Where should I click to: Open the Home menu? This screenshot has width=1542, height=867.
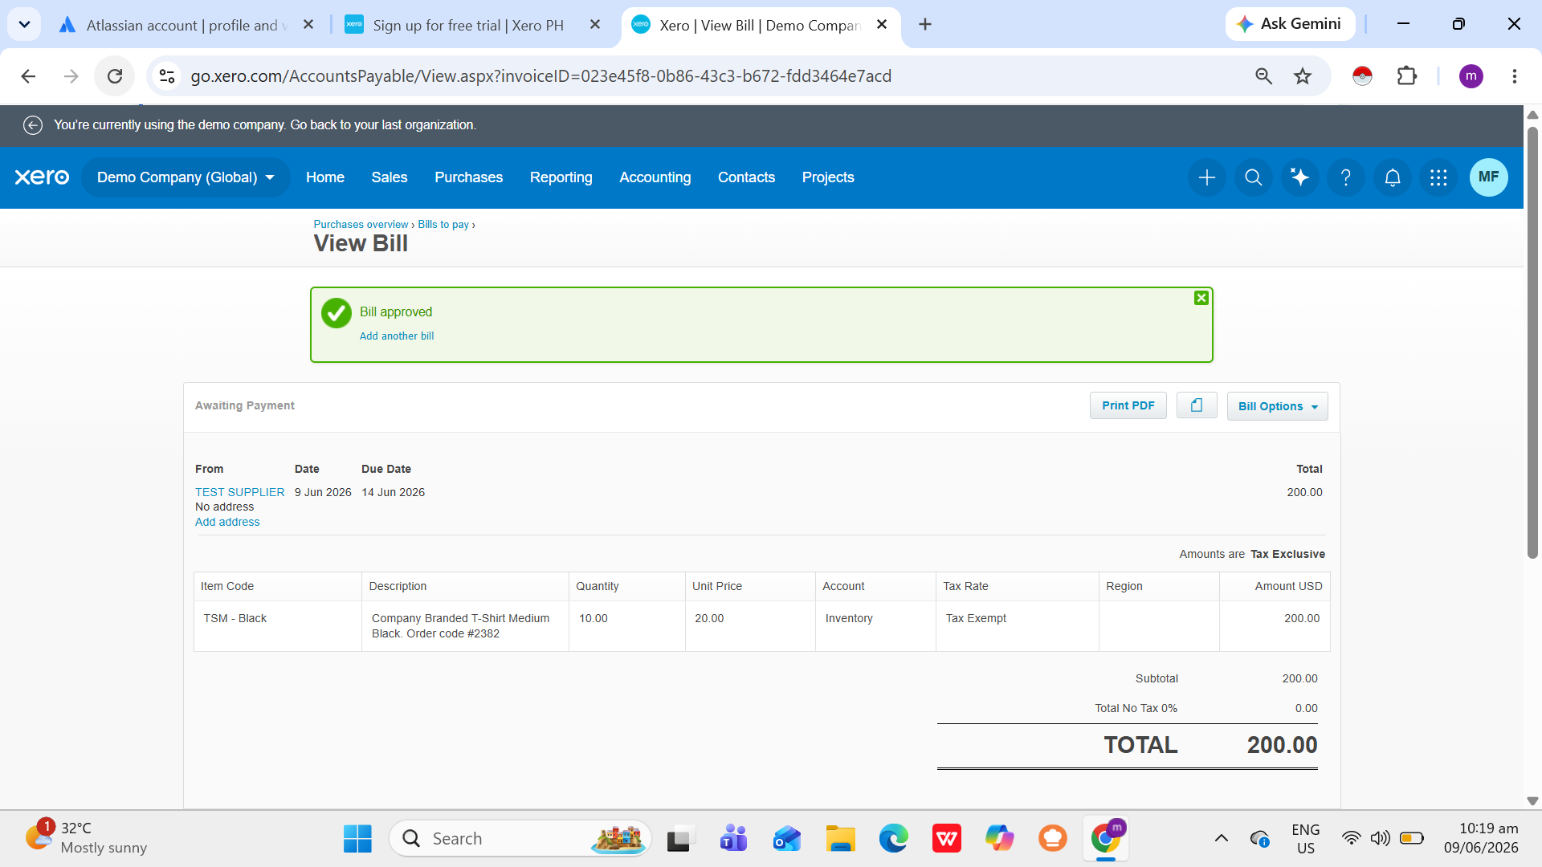tap(325, 177)
